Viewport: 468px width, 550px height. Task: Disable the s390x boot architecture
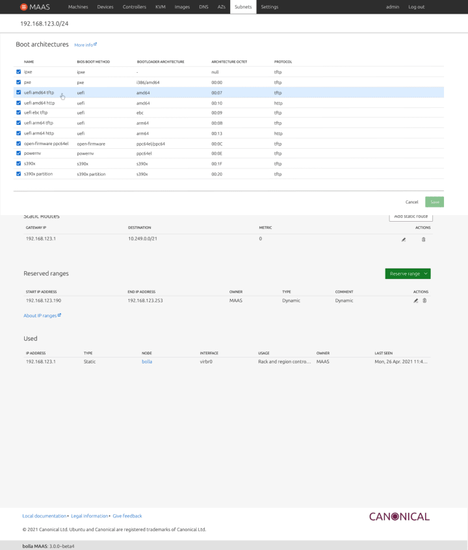click(x=19, y=163)
